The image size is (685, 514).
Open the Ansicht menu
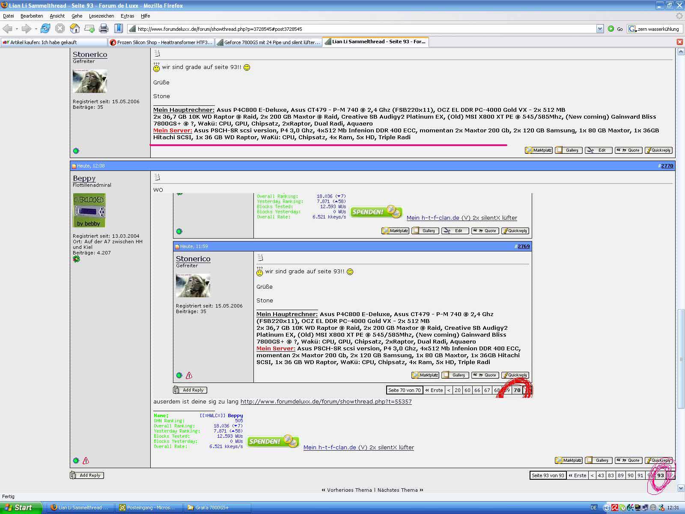[x=57, y=16]
